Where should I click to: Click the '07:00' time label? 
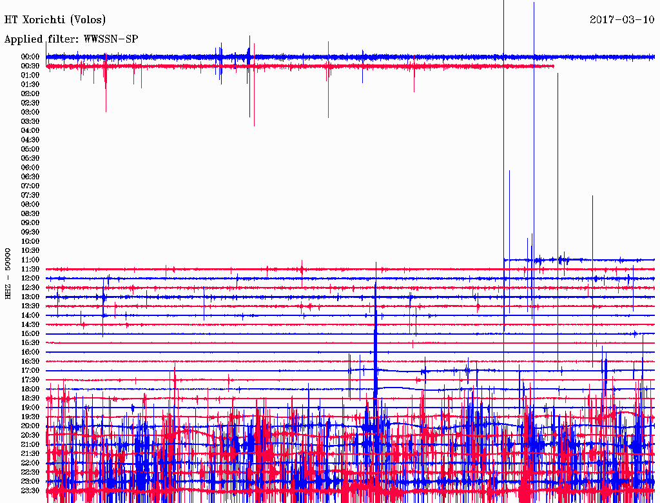30,186
